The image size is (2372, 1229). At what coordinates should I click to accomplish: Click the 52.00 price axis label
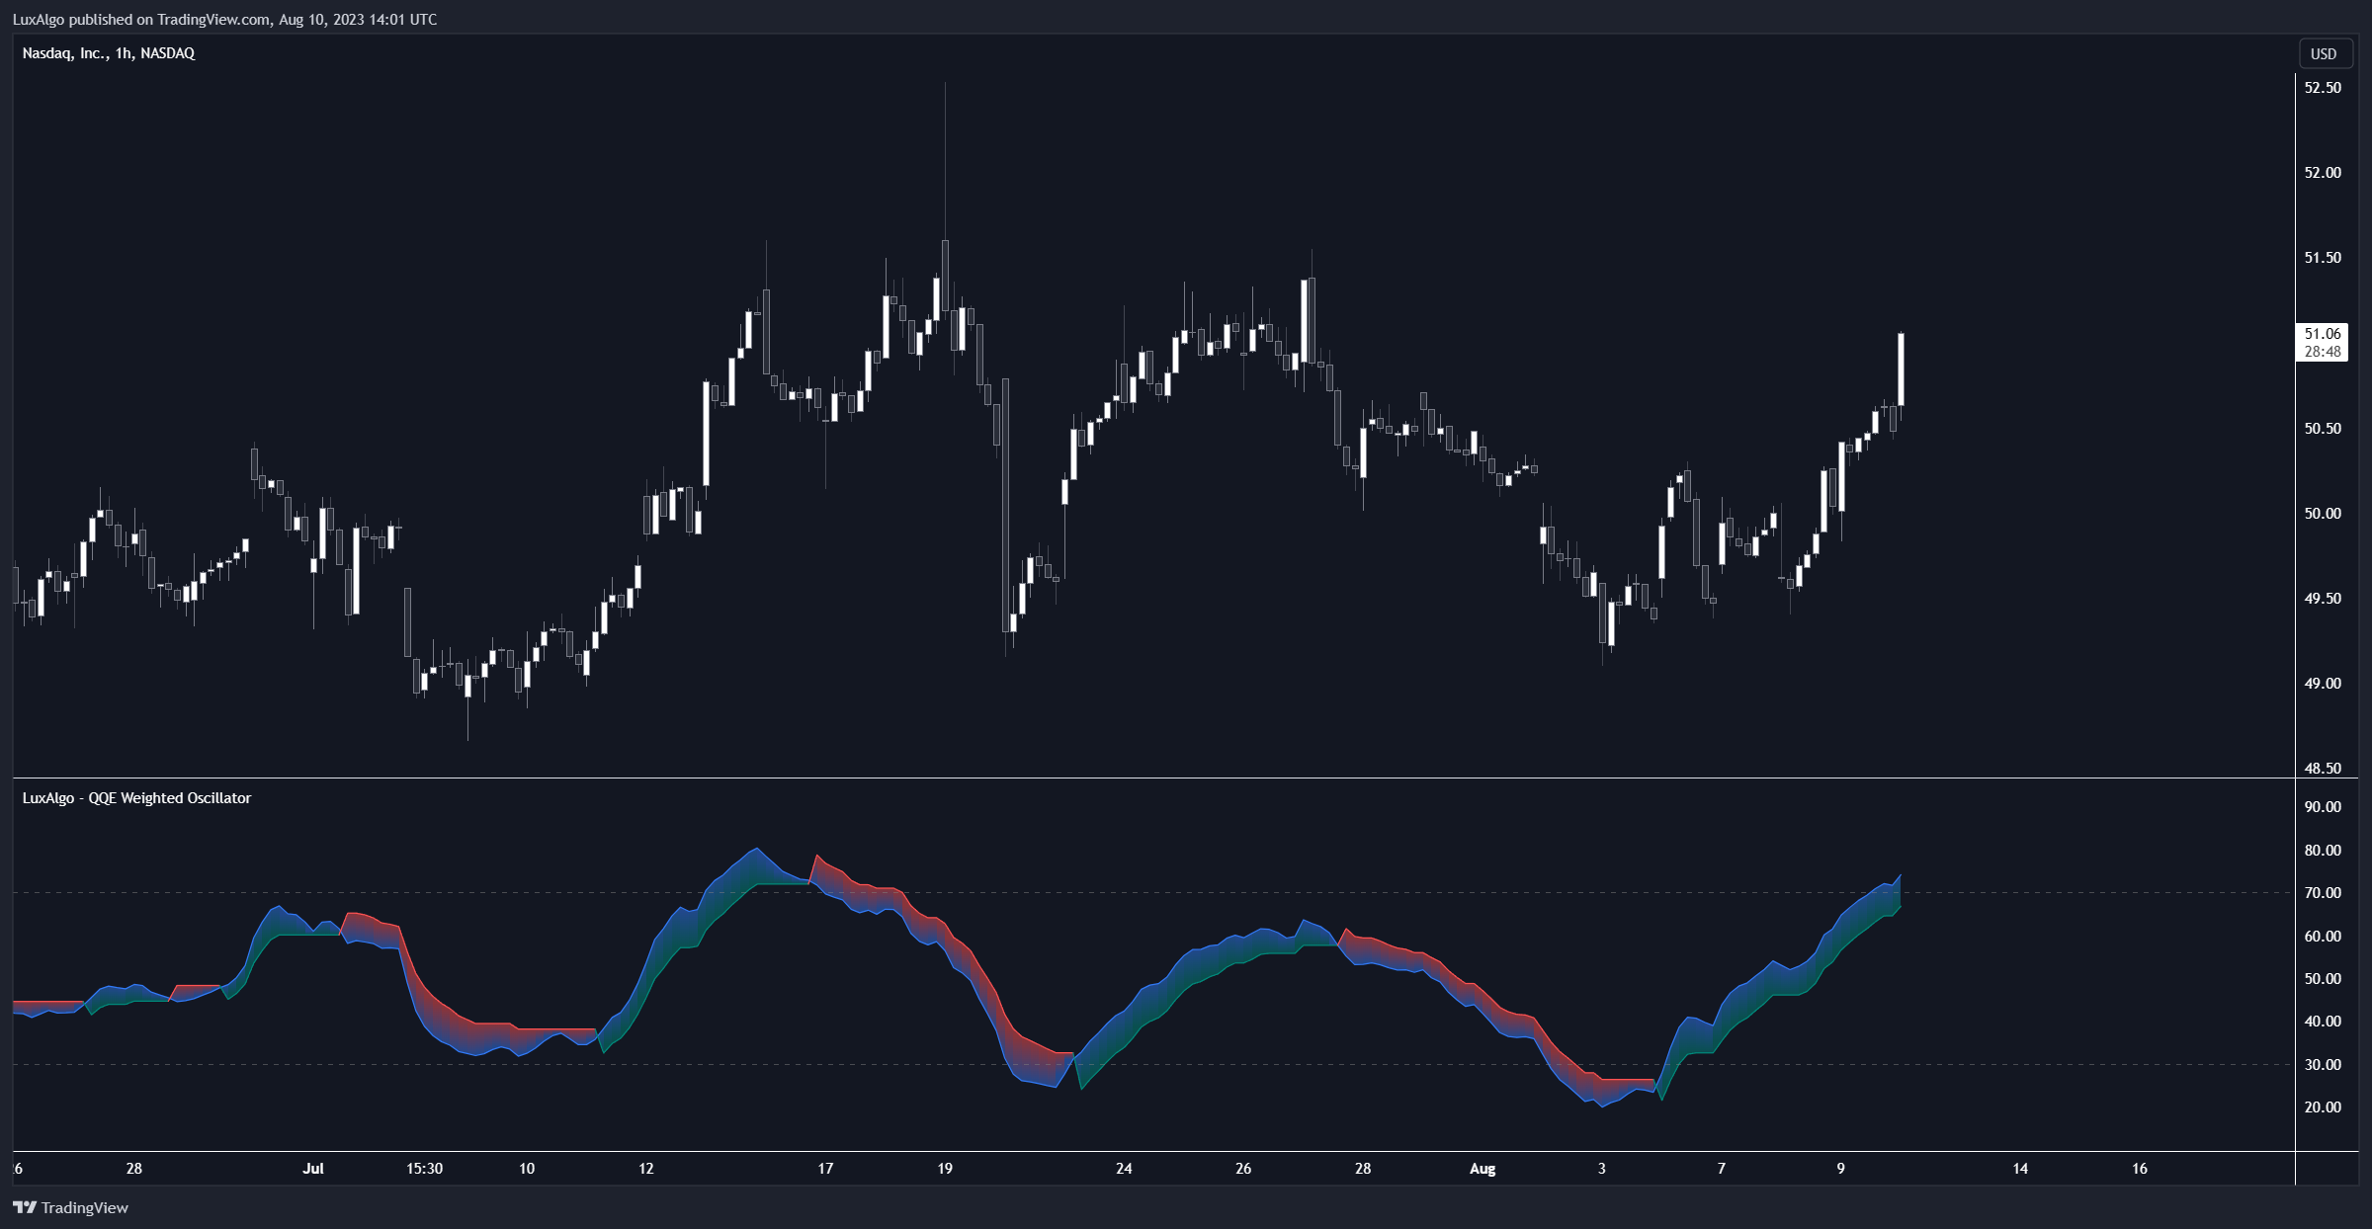(2323, 173)
